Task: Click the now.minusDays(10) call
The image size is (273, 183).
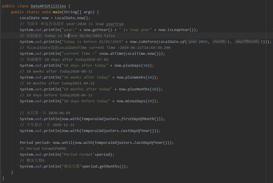Action: [136, 101]
